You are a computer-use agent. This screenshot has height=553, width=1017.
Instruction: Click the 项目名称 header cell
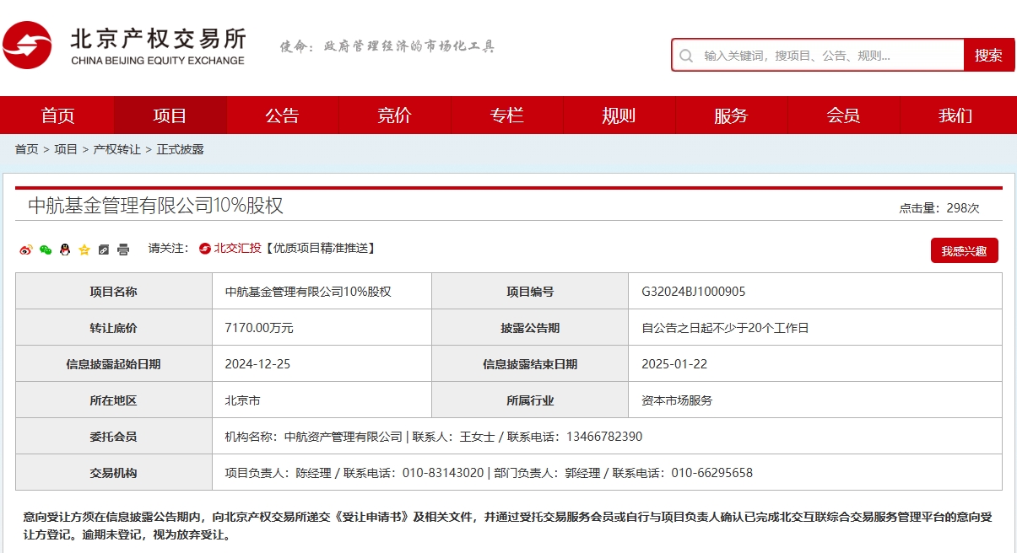coord(114,292)
